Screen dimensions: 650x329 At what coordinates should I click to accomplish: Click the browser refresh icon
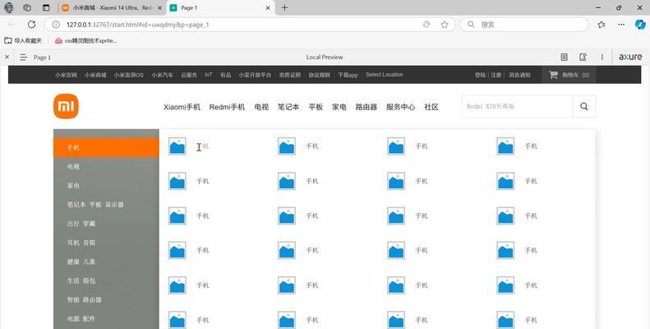coord(31,25)
